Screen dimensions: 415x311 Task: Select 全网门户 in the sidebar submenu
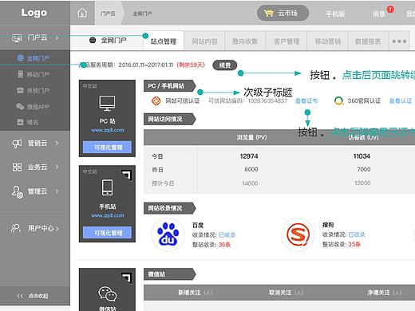[38, 58]
